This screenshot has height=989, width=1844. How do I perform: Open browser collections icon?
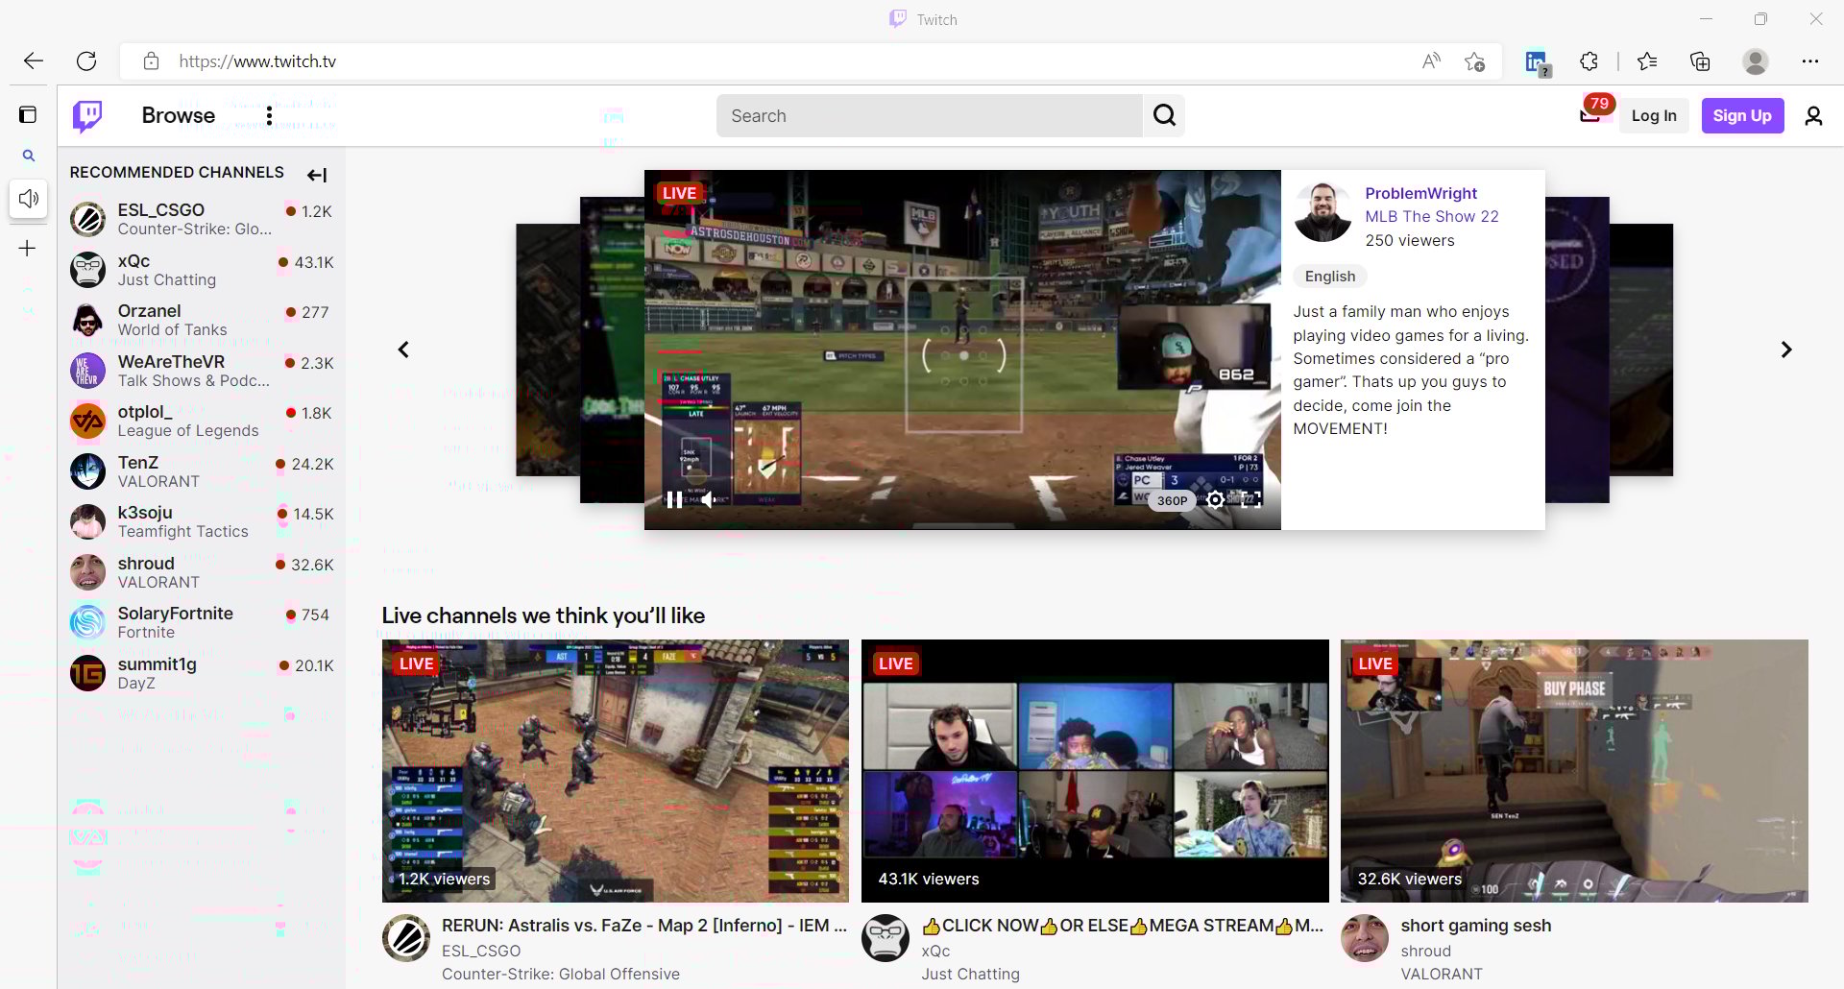1700,61
